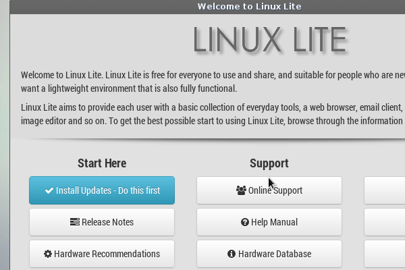The height and width of the screenshot is (270, 405).
Task: Click the Start Here heading
Action: [102, 163]
